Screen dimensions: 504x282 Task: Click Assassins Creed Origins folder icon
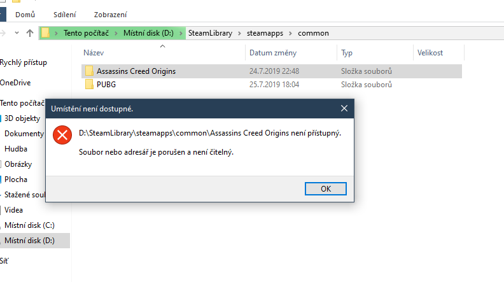pyautogui.click(x=89, y=71)
